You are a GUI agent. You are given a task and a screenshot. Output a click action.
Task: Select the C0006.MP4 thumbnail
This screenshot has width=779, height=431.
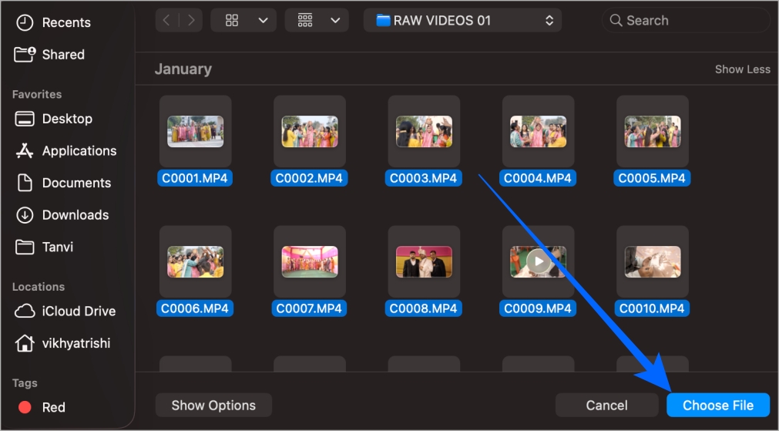click(195, 261)
